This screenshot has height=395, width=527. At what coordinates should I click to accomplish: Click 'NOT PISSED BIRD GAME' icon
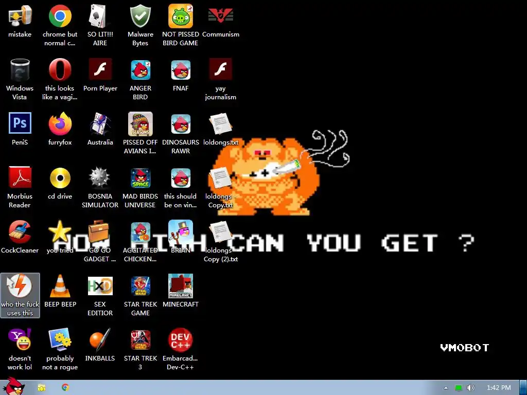(x=181, y=16)
